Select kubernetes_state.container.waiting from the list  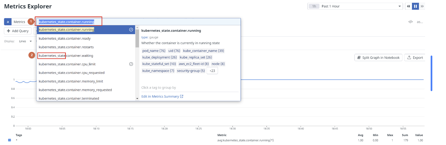(86, 56)
